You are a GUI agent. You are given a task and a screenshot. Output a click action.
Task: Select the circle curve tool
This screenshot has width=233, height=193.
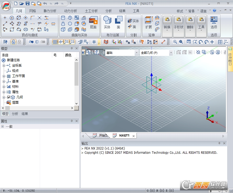(12, 18)
